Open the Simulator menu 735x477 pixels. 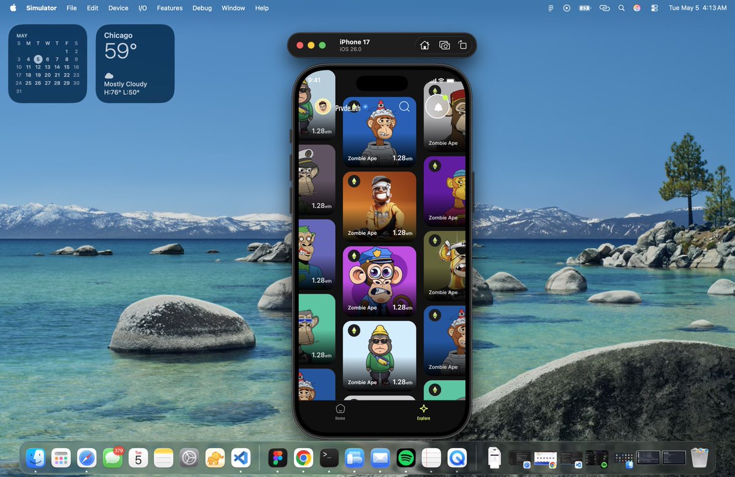pos(42,8)
